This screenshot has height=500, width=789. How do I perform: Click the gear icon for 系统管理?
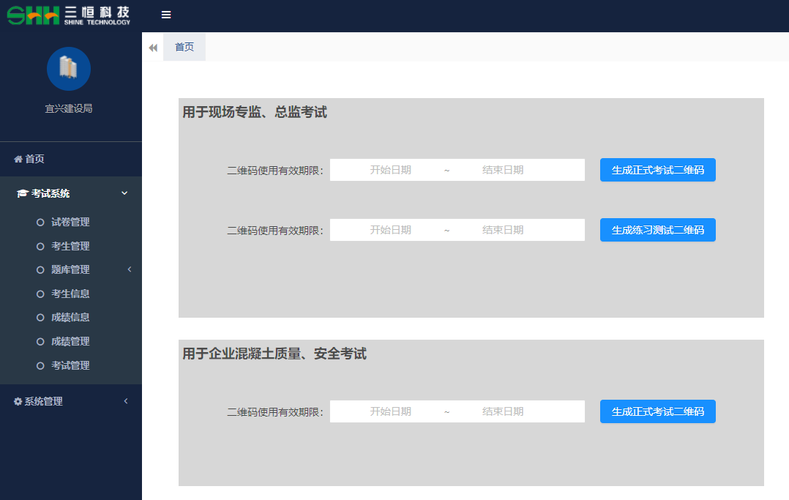click(18, 402)
